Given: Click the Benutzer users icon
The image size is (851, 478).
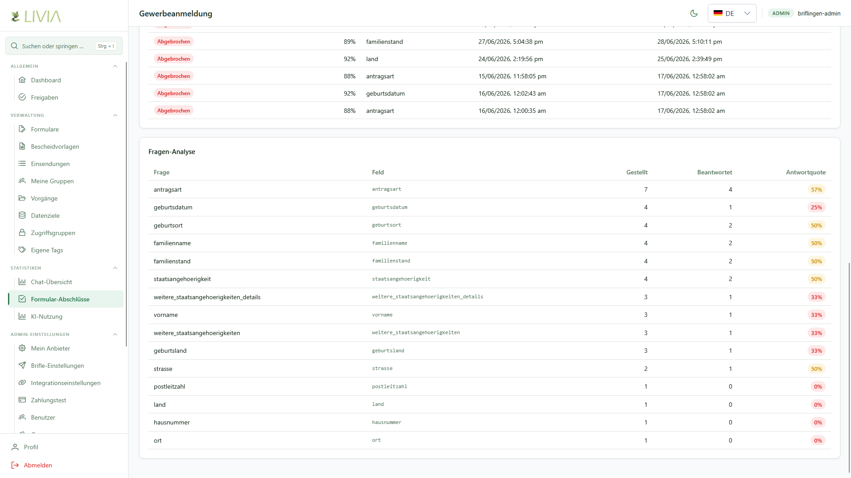Looking at the screenshot, I should pos(22,417).
